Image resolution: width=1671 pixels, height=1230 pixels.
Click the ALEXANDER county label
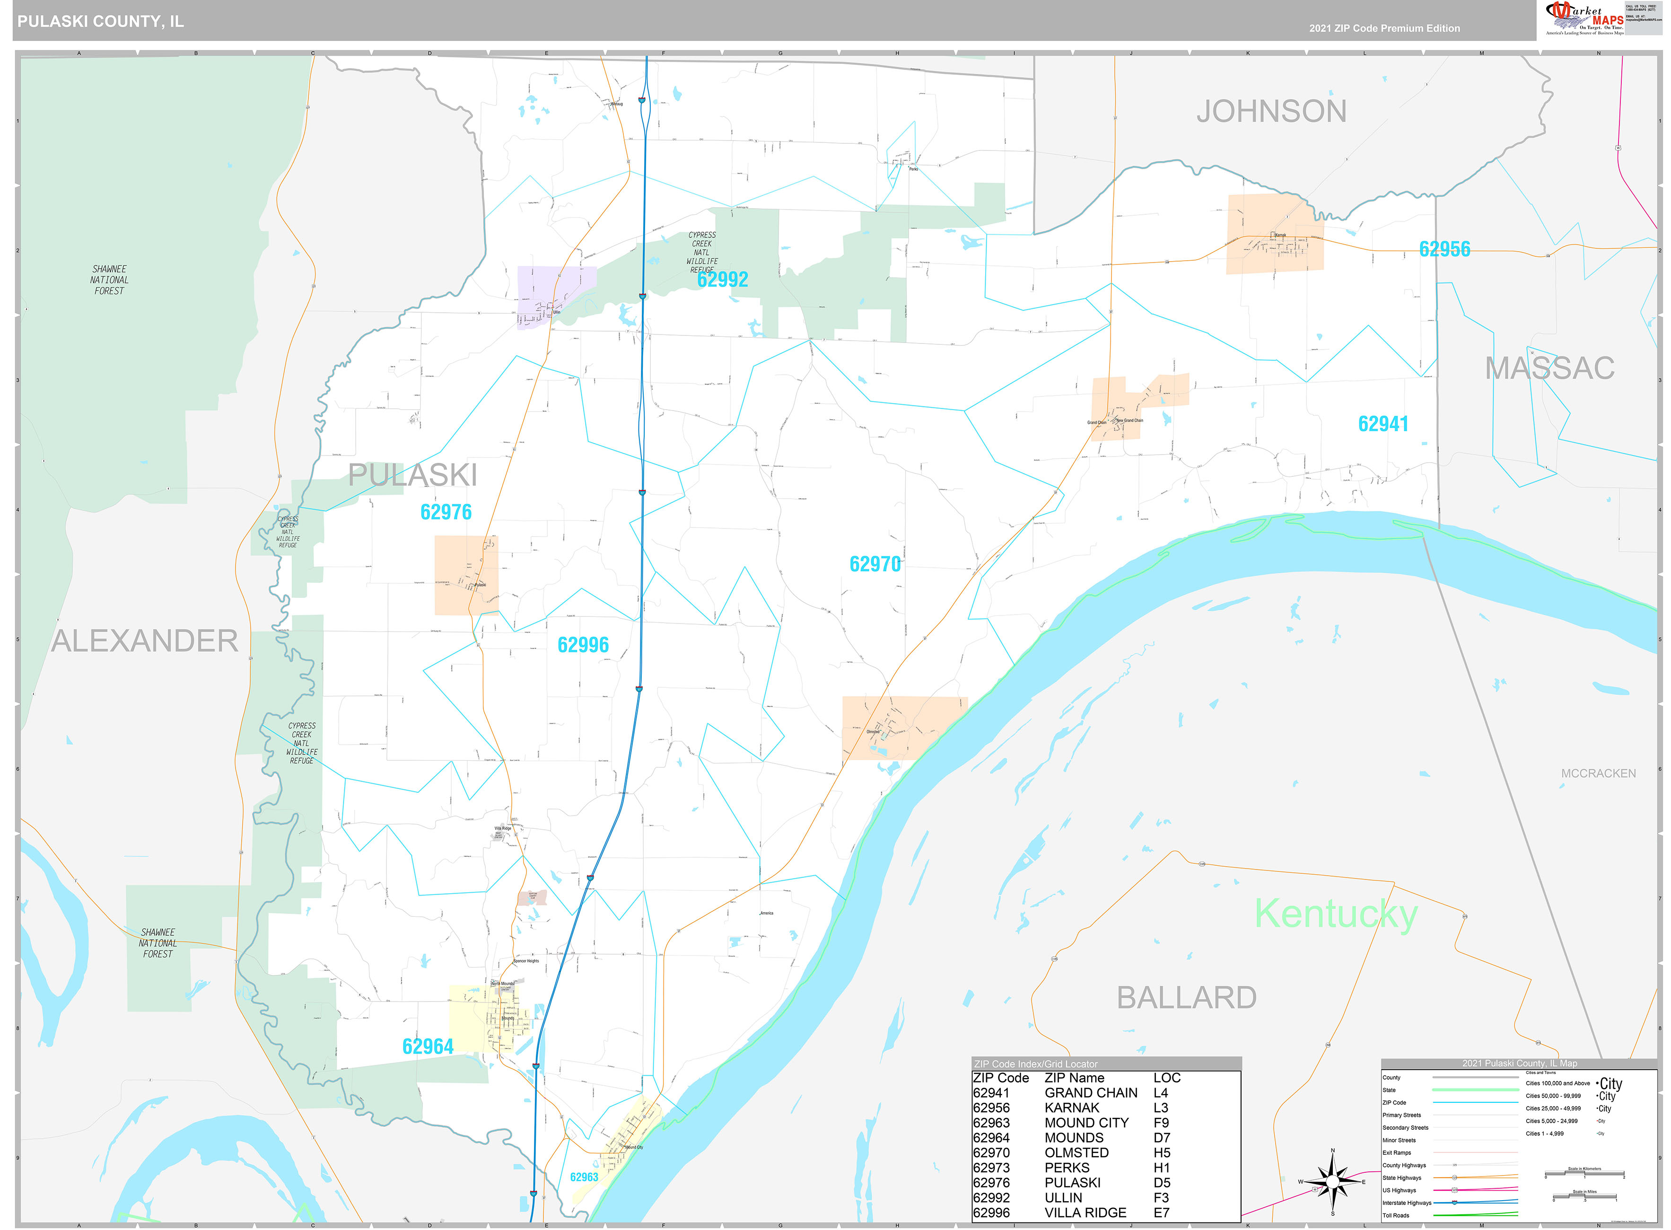click(x=144, y=641)
